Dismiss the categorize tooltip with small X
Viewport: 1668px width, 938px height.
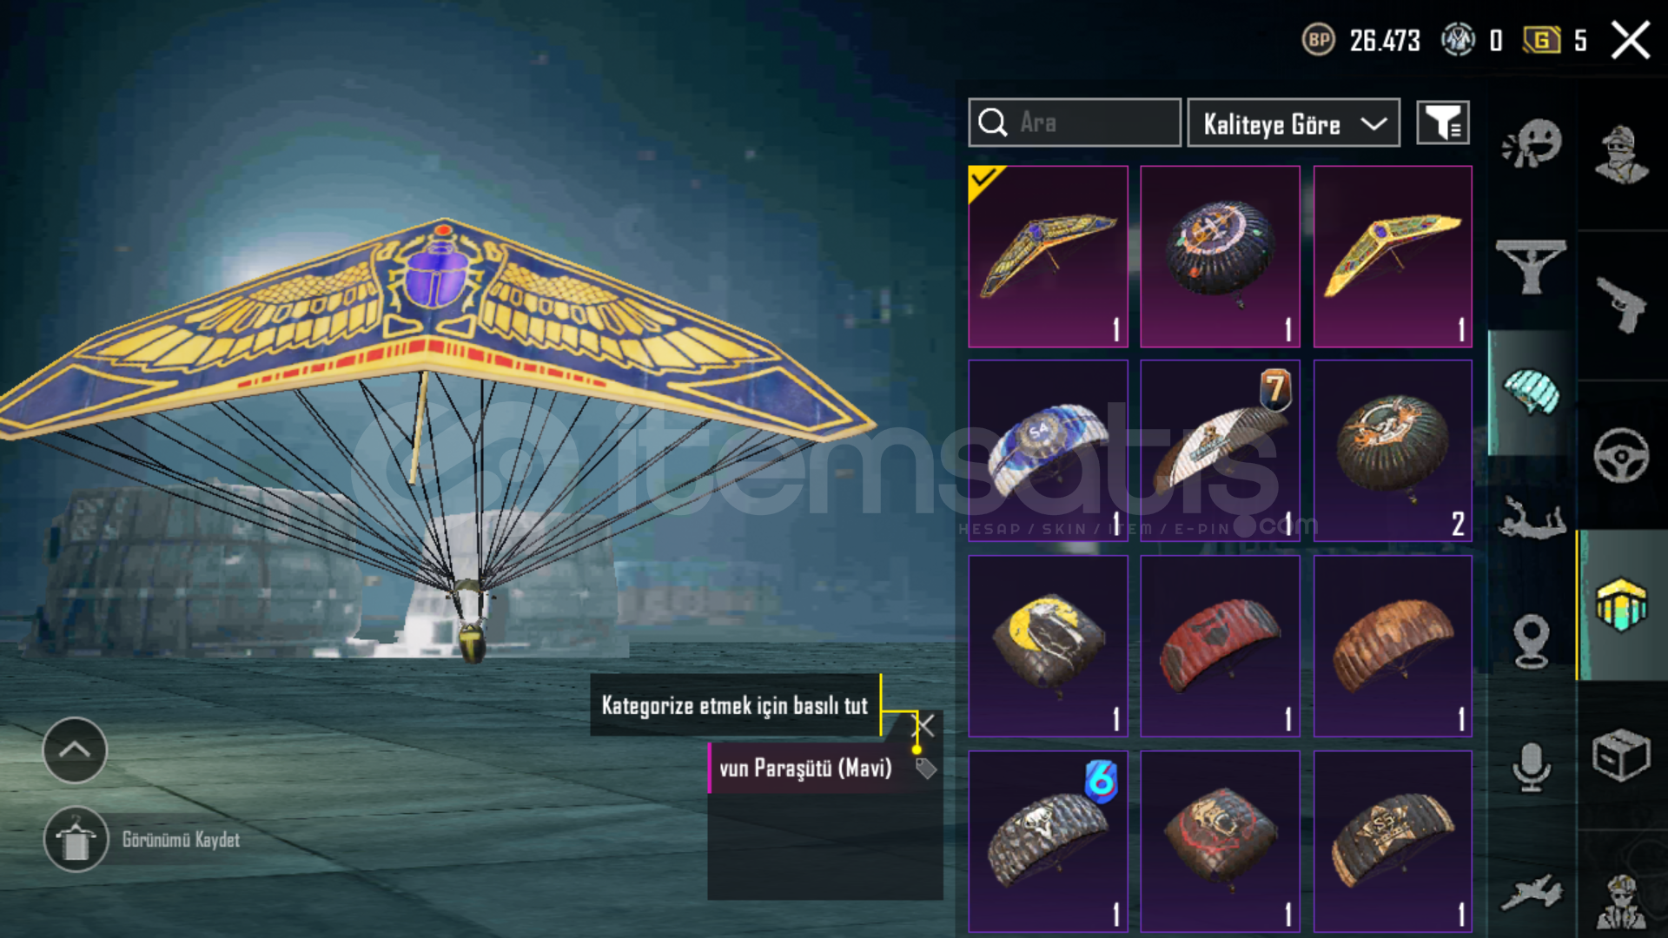click(x=927, y=725)
